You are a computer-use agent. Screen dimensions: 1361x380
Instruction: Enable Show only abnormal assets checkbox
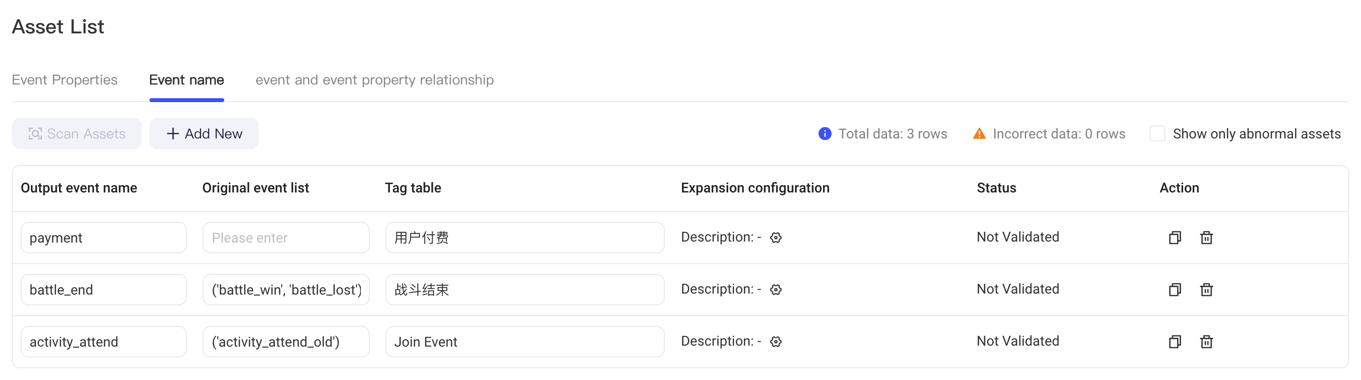(x=1157, y=134)
